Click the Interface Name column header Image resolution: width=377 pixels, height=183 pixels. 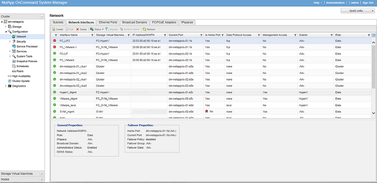(76, 35)
